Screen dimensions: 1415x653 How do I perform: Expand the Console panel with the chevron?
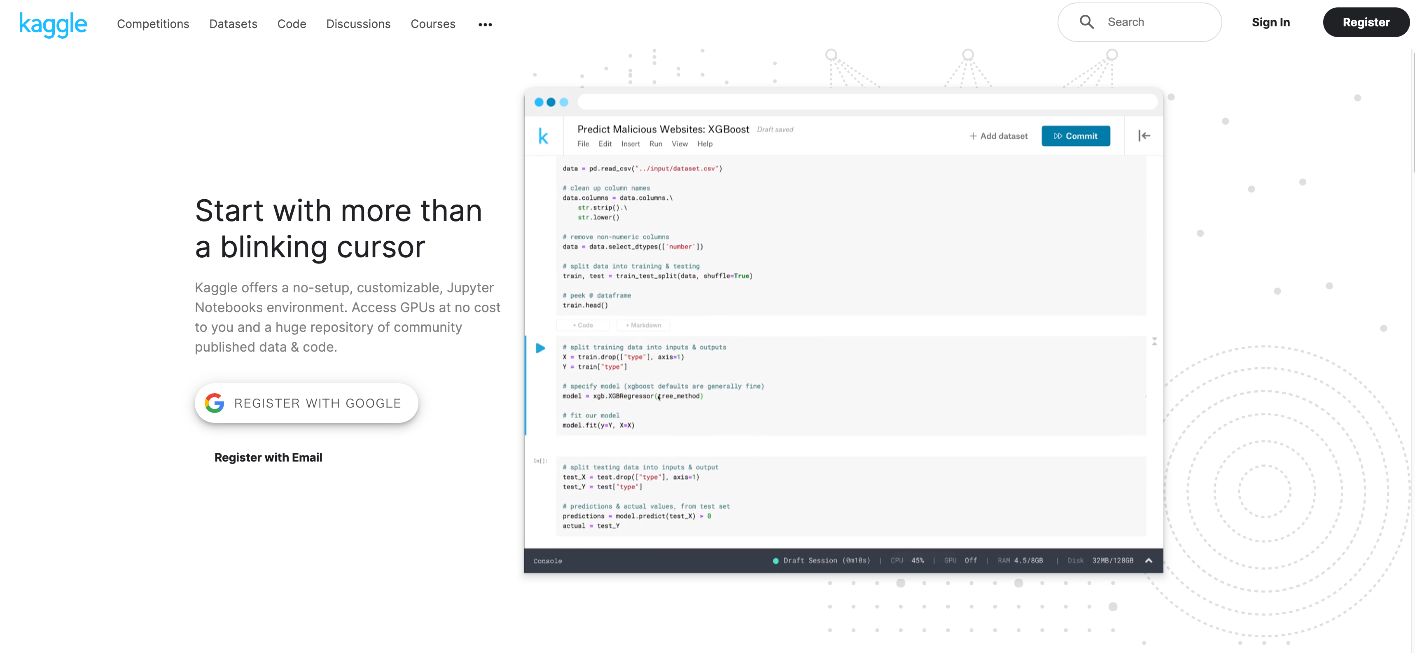1149,560
